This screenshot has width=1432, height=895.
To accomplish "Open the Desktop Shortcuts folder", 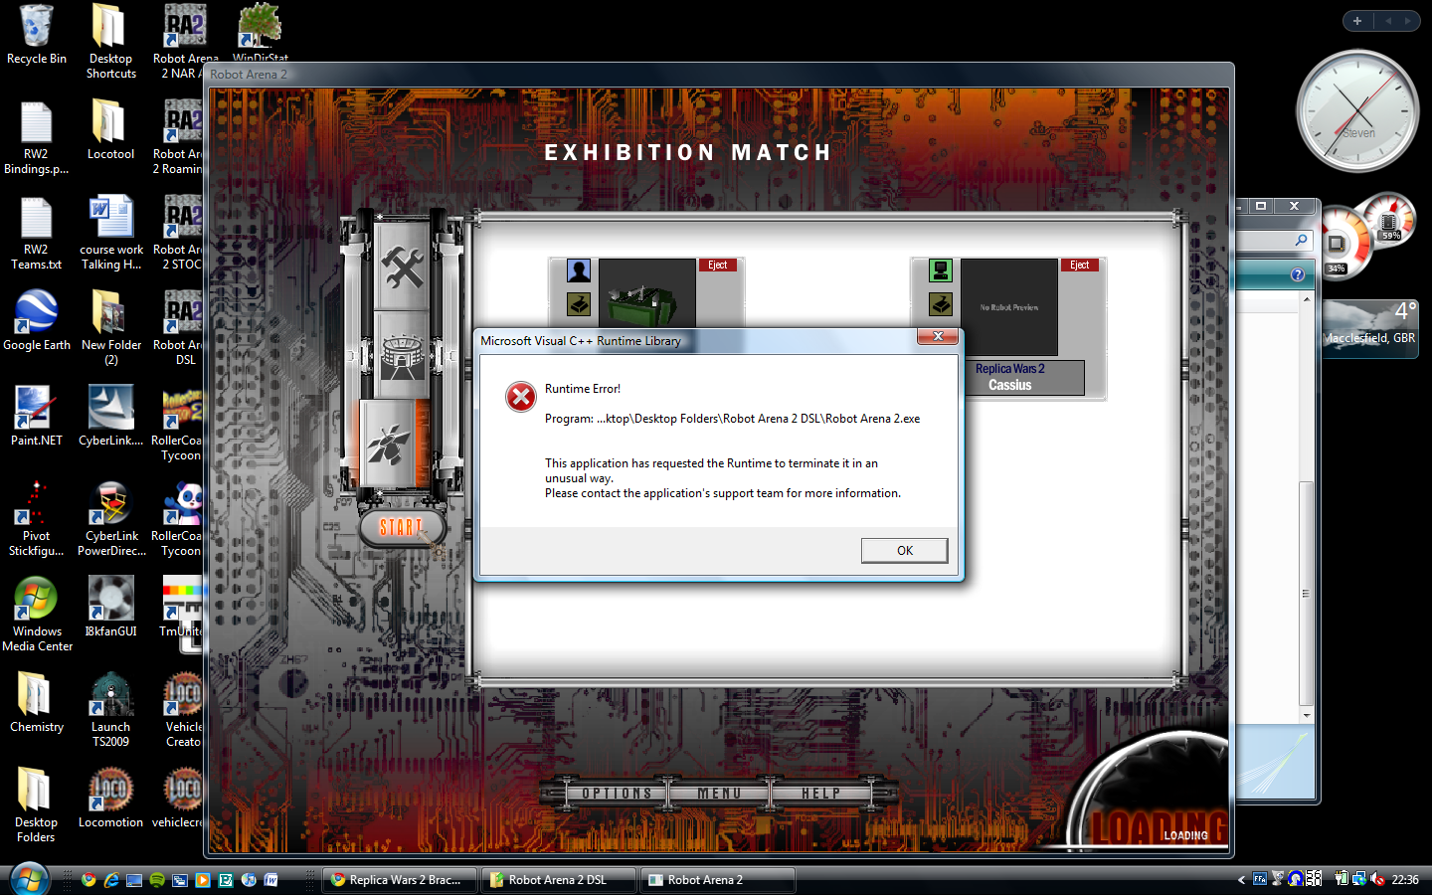I will (110, 42).
